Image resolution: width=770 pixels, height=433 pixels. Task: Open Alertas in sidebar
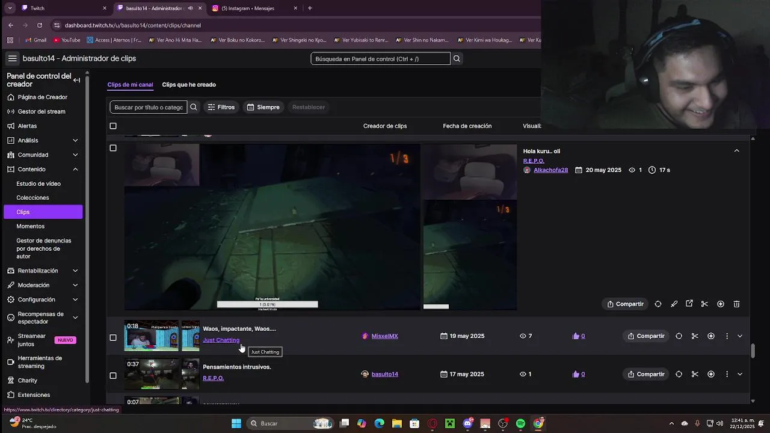[27, 126]
